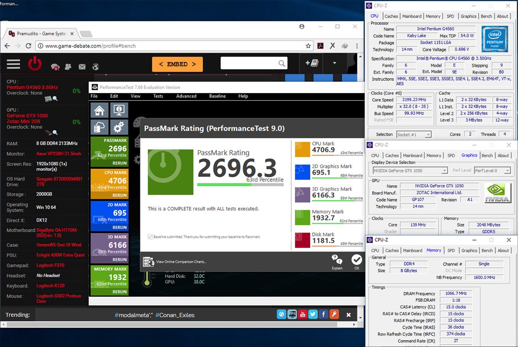This screenshot has height=347, width=518.
Task: Click the Twitter icon in trending bar
Action: pos(313,314)
